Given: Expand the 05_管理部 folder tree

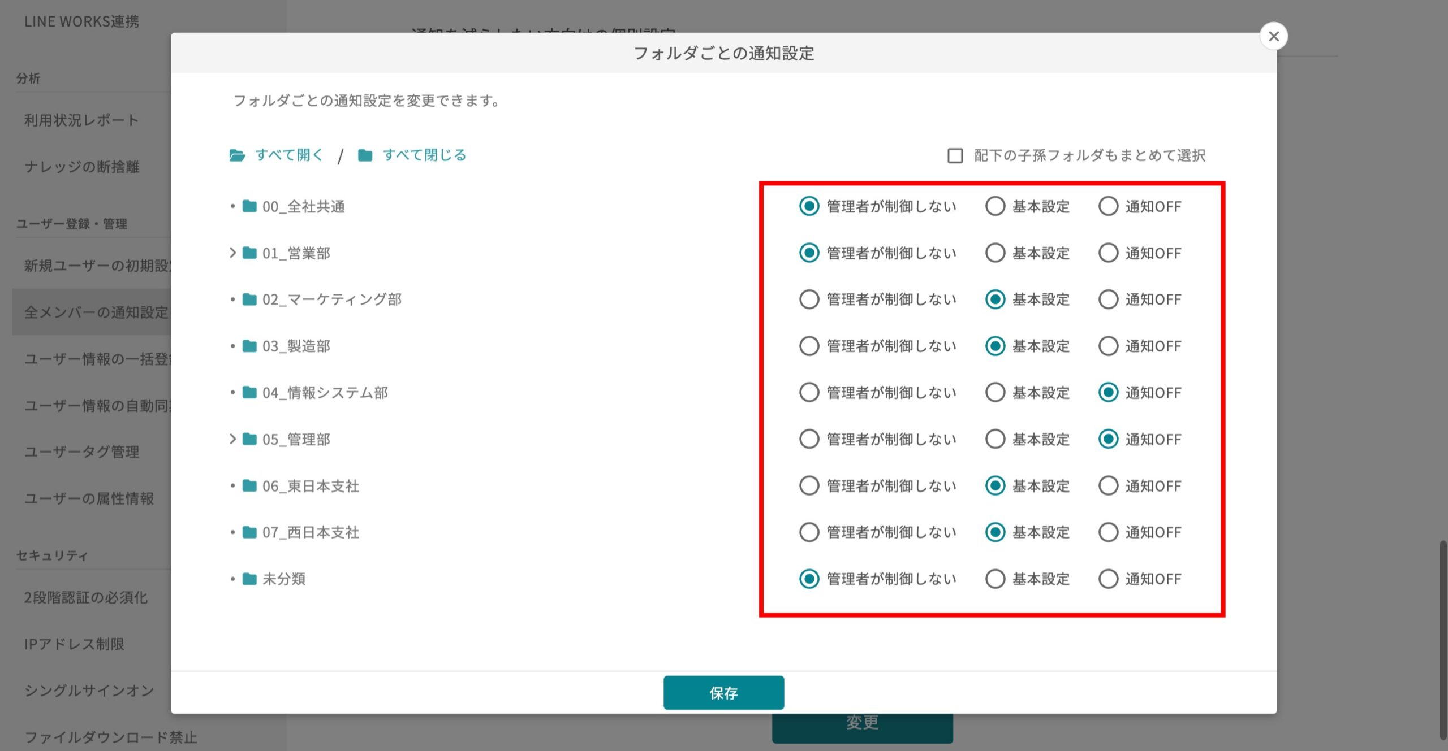Looking at the screenshot, I should pyautogui.click(x=232, y=439).
